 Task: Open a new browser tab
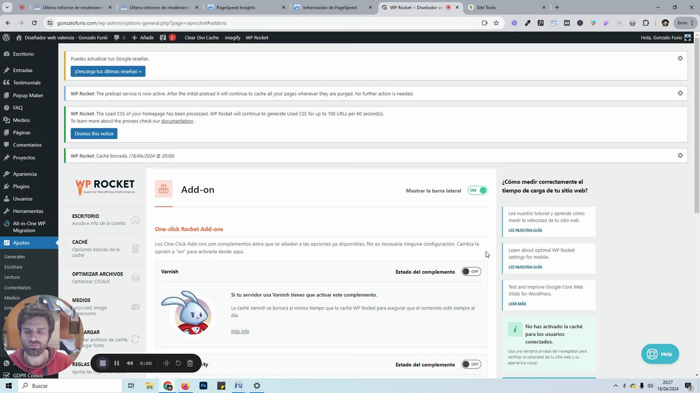[557, 8]
